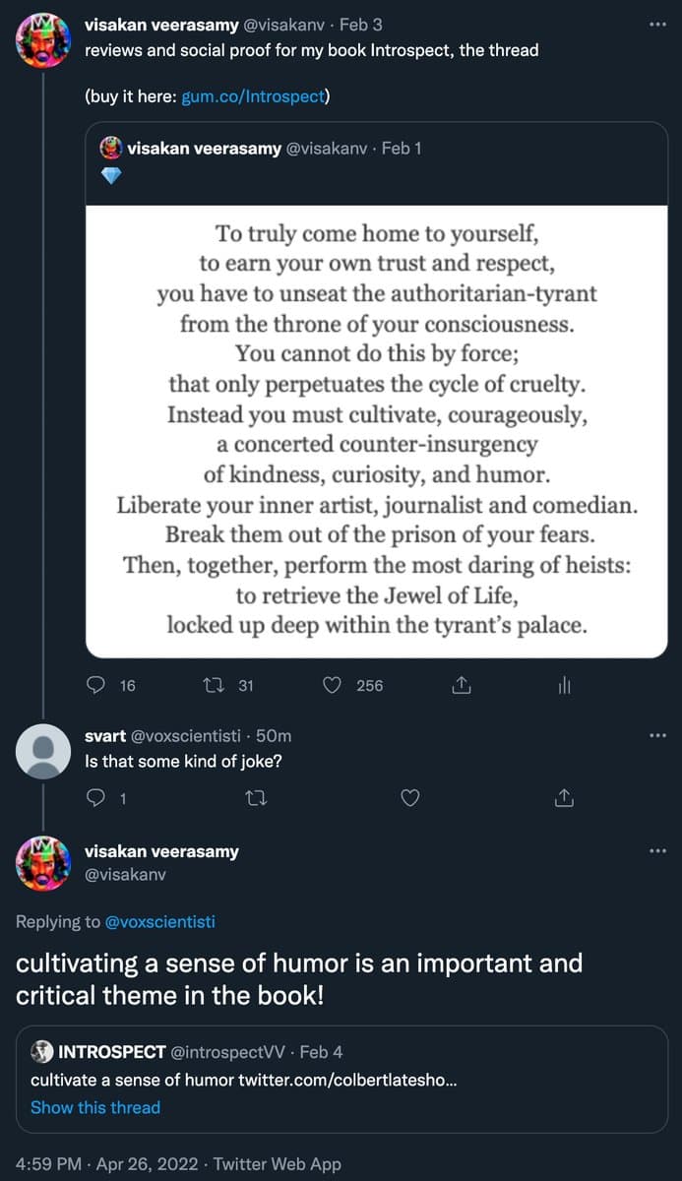Open more options for the top tweet

657,25
